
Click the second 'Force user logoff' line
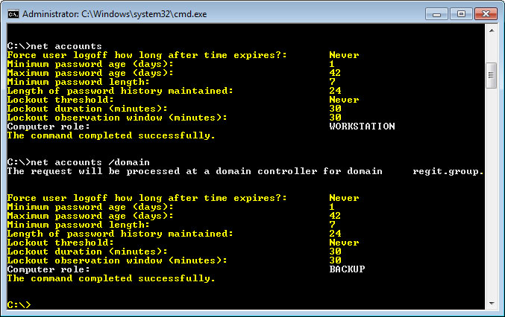(x=183, y=198)
